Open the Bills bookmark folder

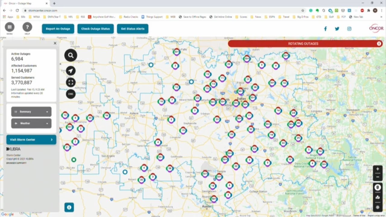click(21, 17)
